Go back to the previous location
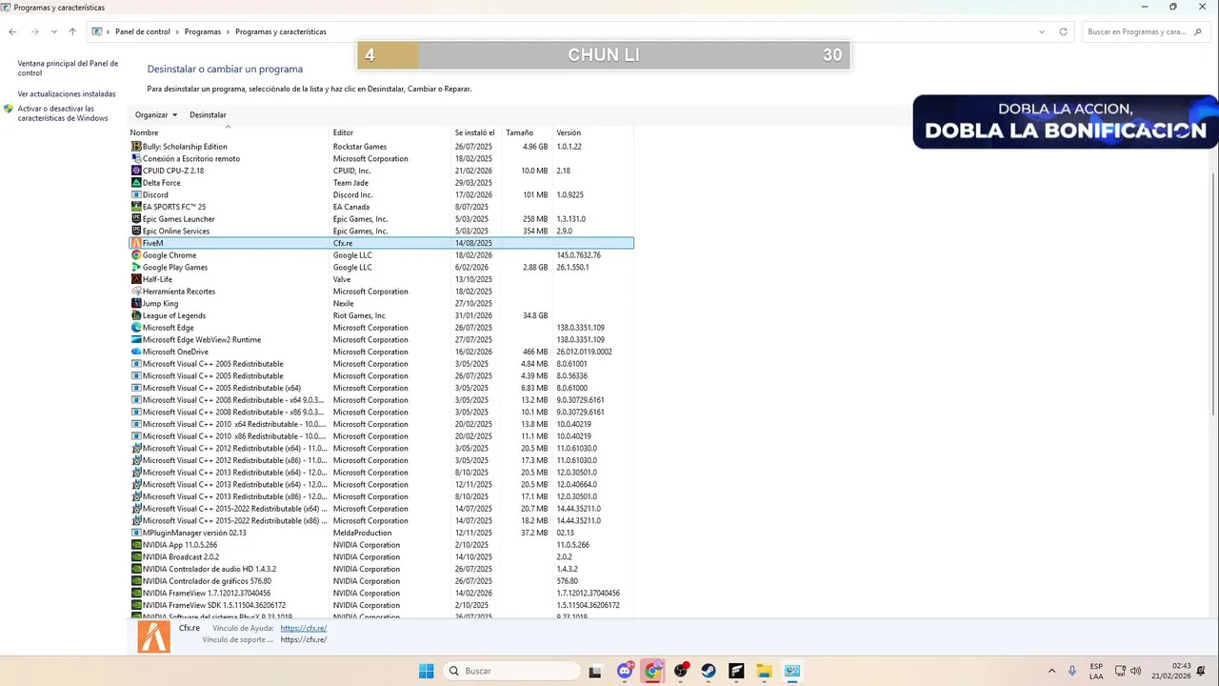 click(x=12, y=31)
